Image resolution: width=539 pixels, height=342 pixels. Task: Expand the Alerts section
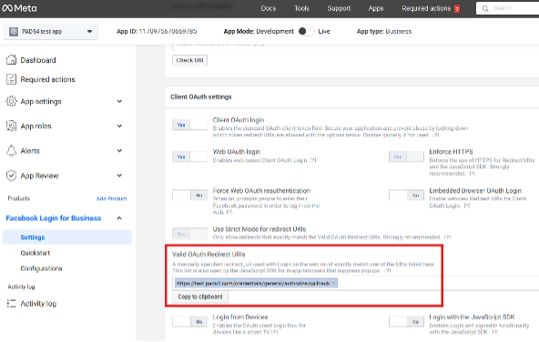(x=119, y=151)
